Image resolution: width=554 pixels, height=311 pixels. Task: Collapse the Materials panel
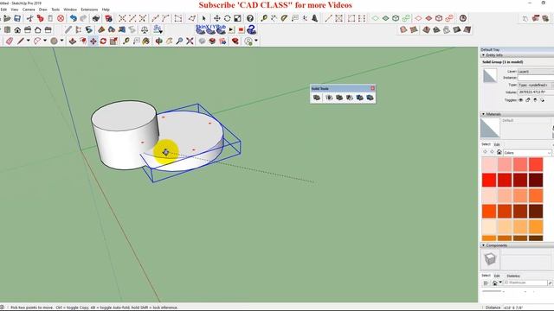(x=483, y=114)
